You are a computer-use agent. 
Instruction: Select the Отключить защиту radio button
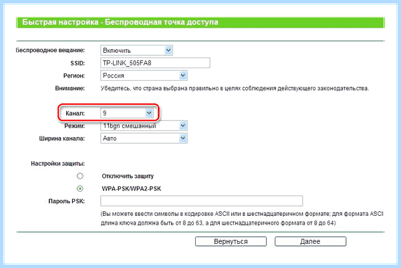80,176
